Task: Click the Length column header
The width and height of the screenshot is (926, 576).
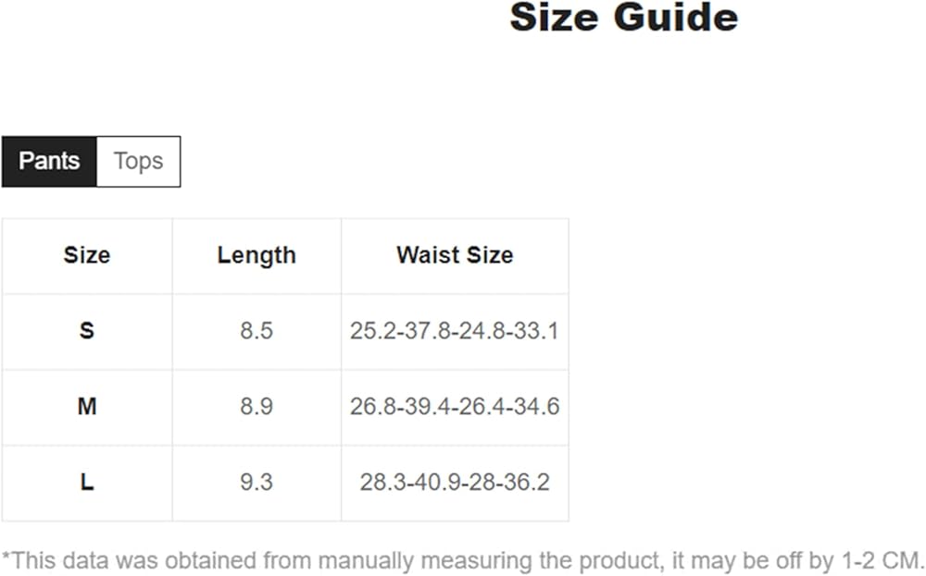Action: 257,255
